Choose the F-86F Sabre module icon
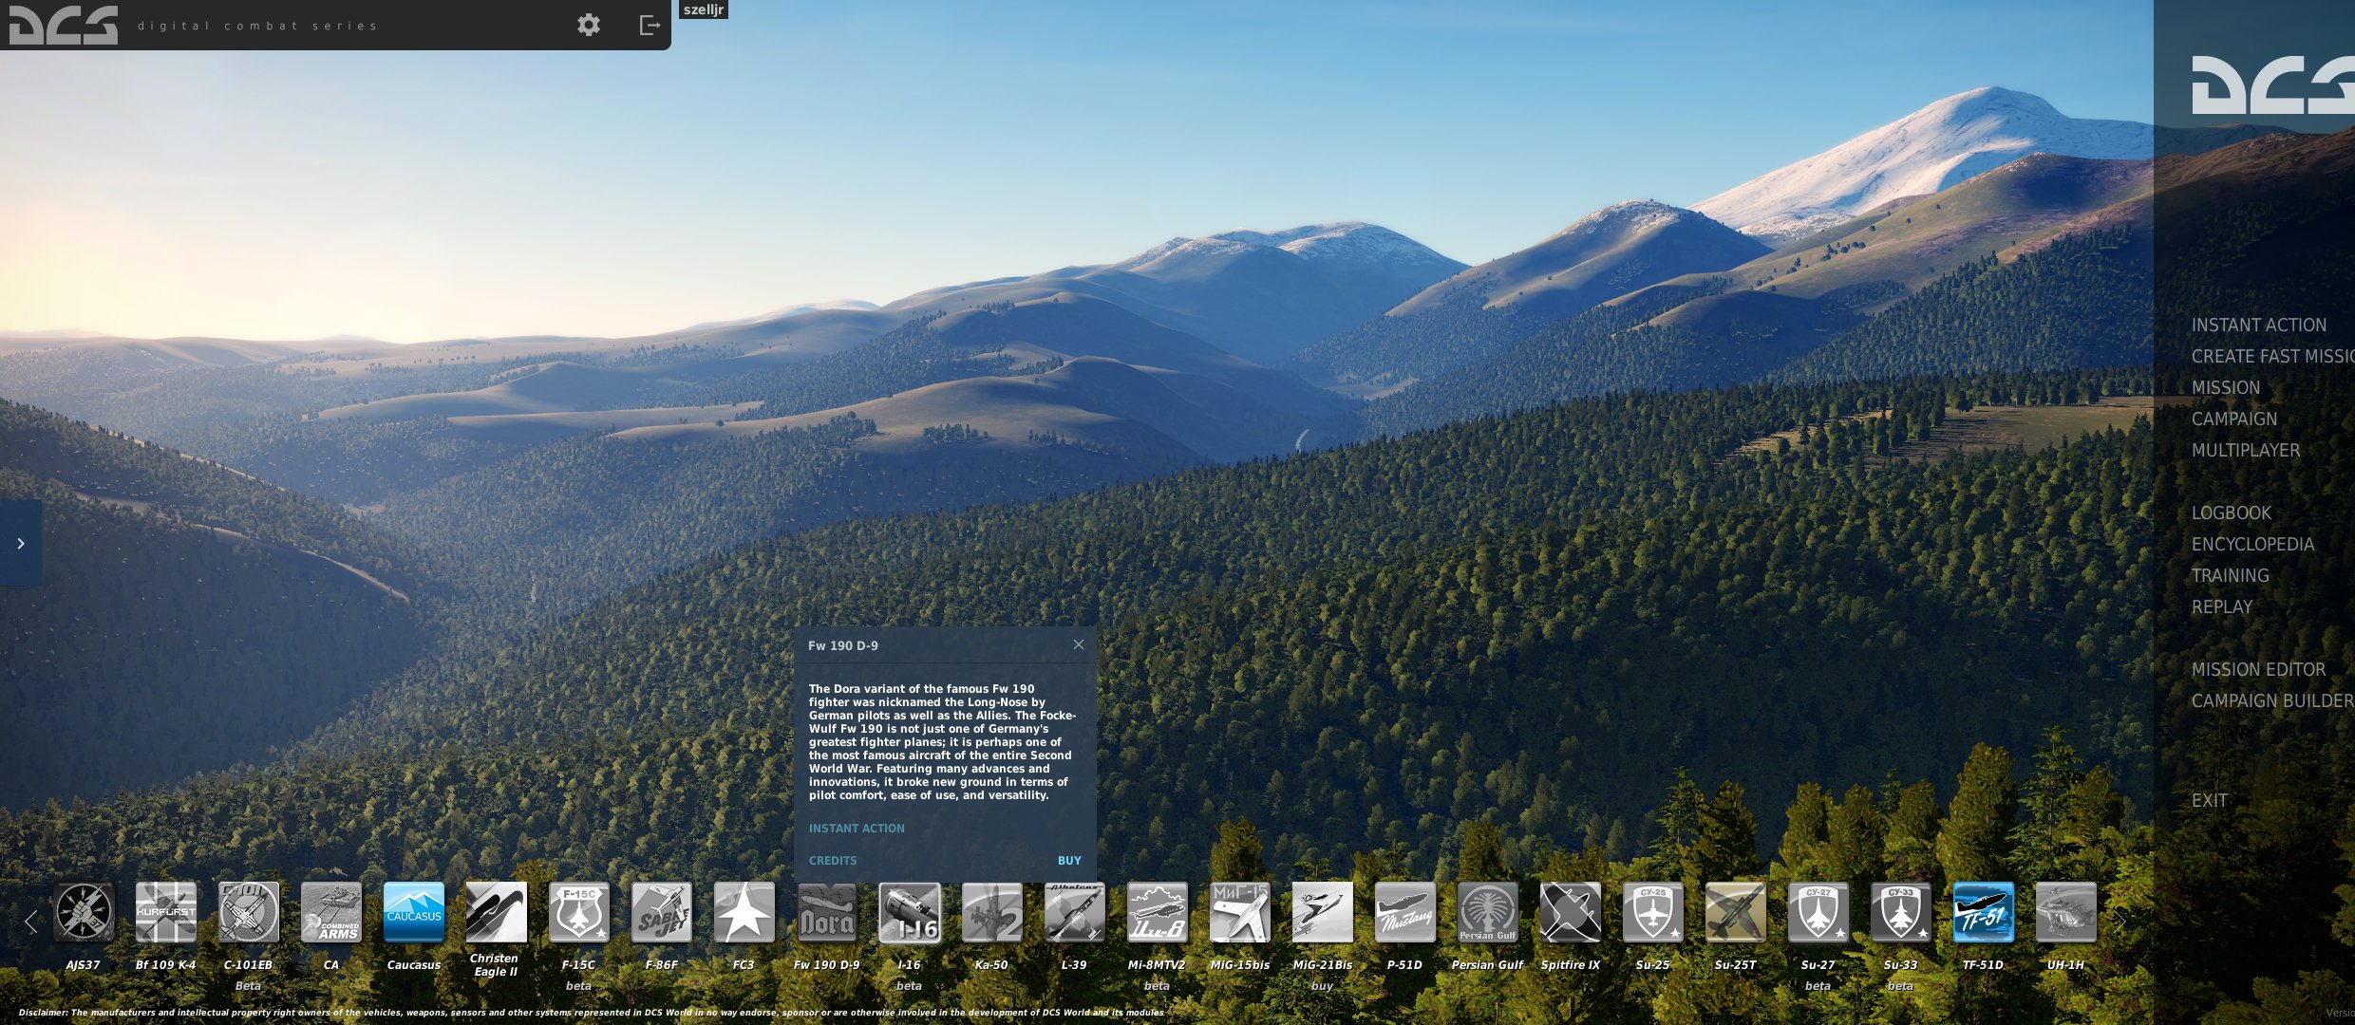This screenshot has height=1025, width=2355. click(662, 912)
